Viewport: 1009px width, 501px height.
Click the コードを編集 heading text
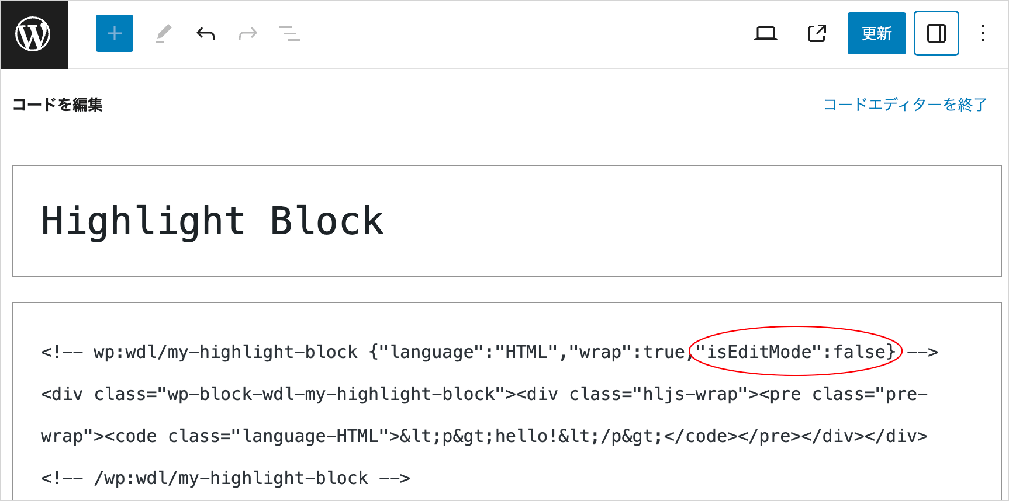tap(57, 105)
